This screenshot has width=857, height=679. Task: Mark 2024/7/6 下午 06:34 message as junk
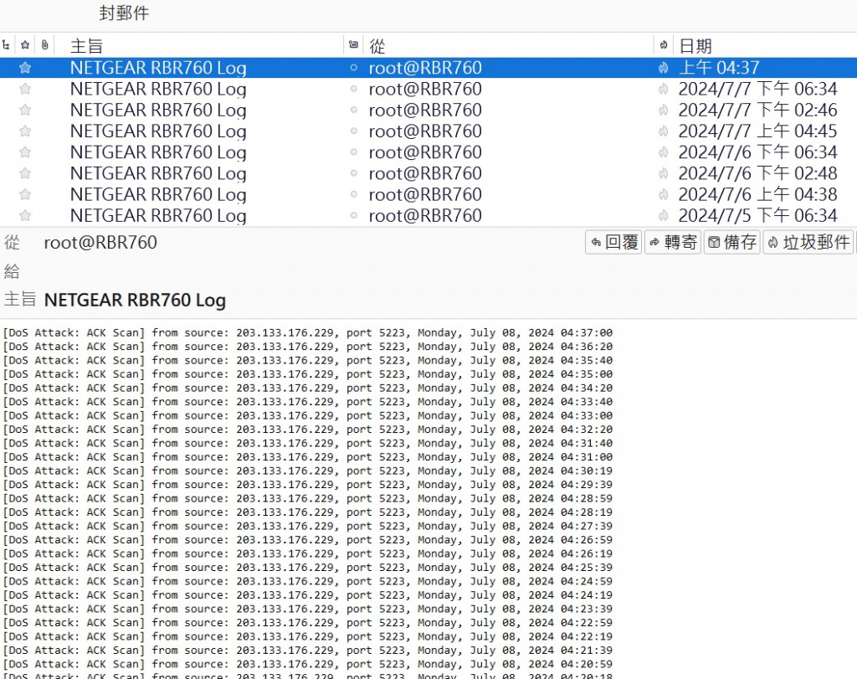coord(664,152)
